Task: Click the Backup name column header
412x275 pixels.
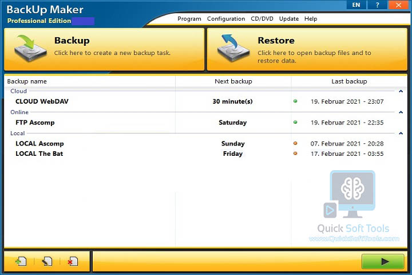Action: point(27,81)
